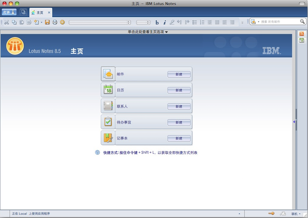Image resolution: width=308 pixels, height=218 pixels.
Task: Click the security key status icon
Action: 272,213
